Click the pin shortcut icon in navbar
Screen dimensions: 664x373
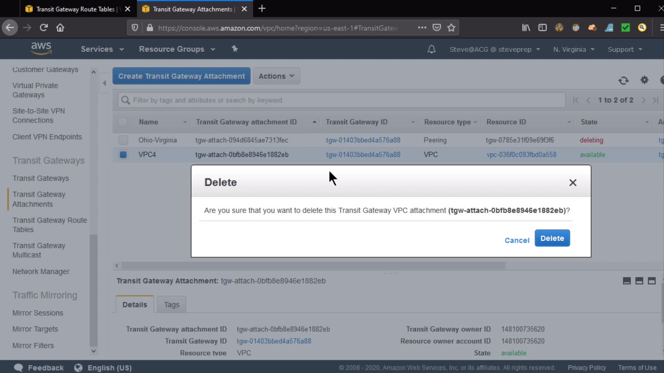pyautogui.click(x=235, y=49)
